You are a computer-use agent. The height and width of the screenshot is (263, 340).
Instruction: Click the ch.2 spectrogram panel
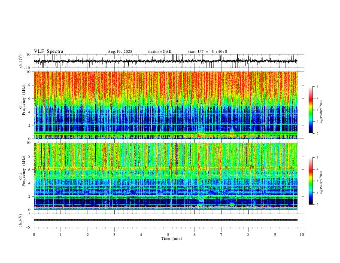click(165, 176)
